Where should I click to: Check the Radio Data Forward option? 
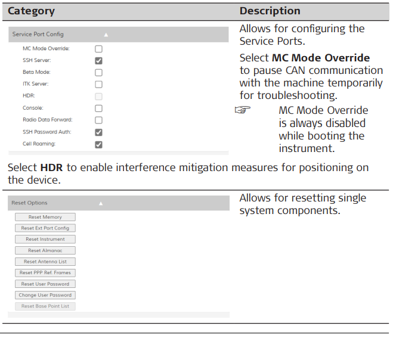pyautogui.click(x=98, y=120)
